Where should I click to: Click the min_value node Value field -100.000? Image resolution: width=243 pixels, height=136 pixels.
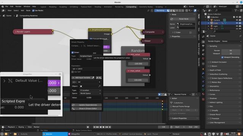tap(138, 64)
